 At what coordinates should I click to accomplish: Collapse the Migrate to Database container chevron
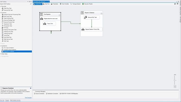click(x=101, y=13)
